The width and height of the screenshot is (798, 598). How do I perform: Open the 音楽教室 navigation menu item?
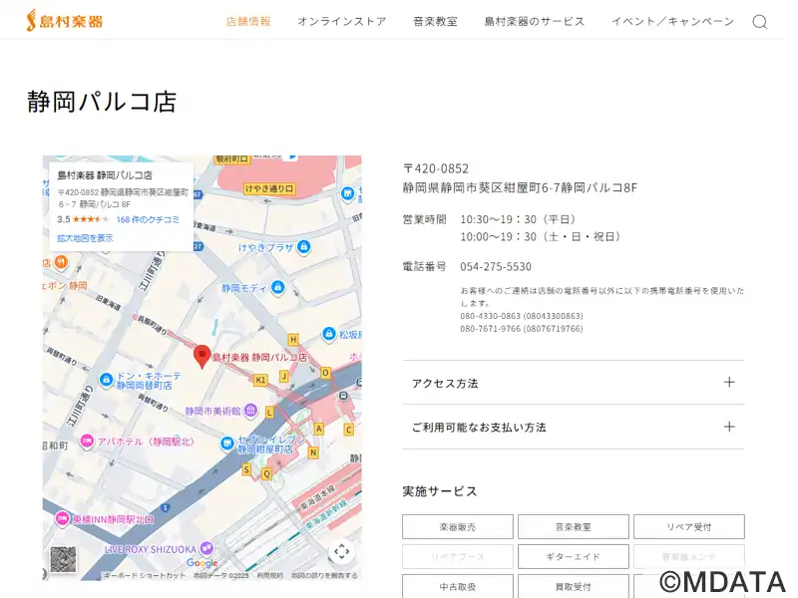pos(435,21)
